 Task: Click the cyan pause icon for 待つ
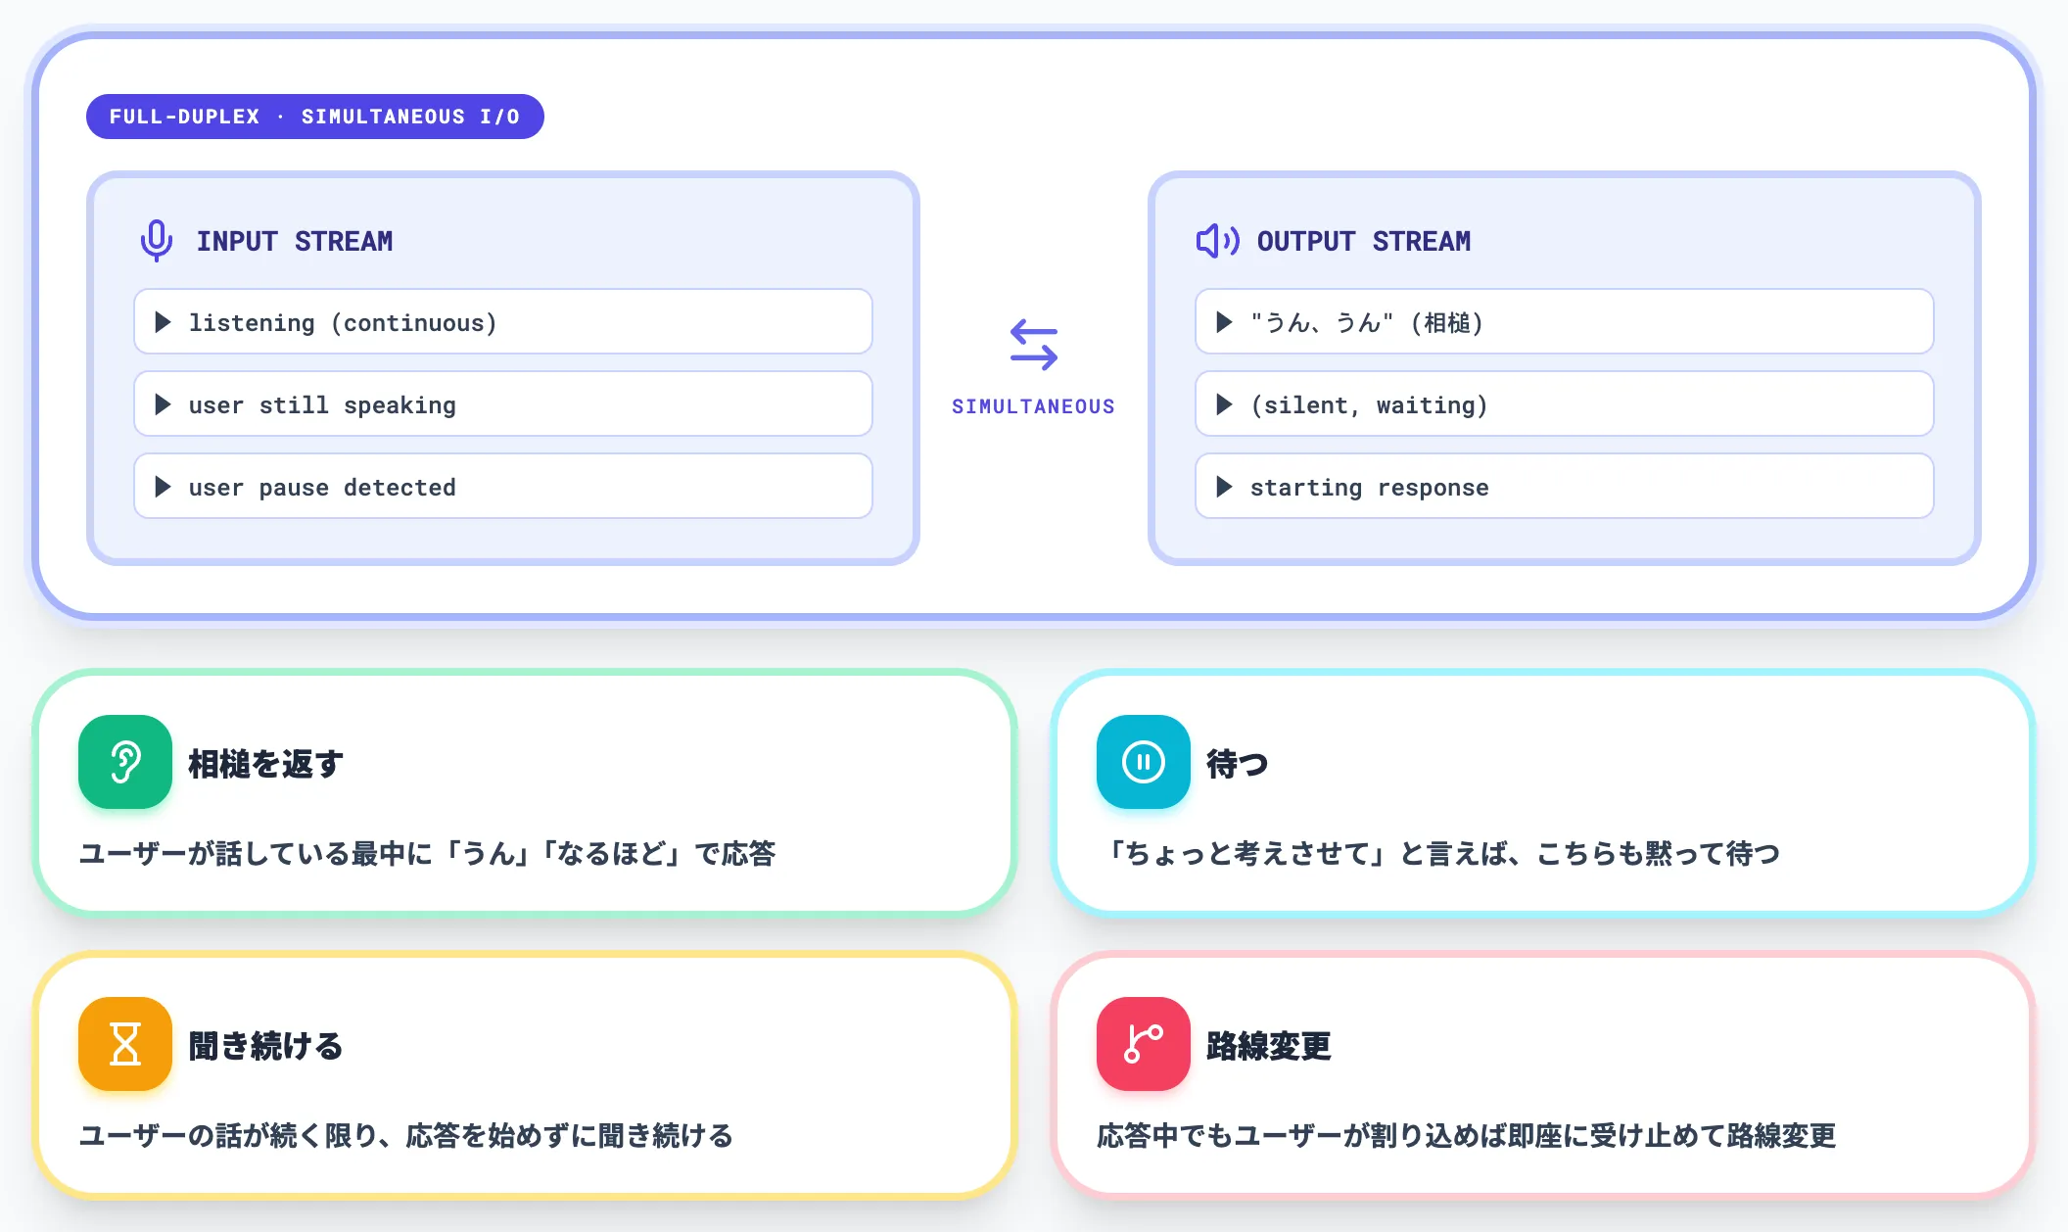(x=1144, y=762)
